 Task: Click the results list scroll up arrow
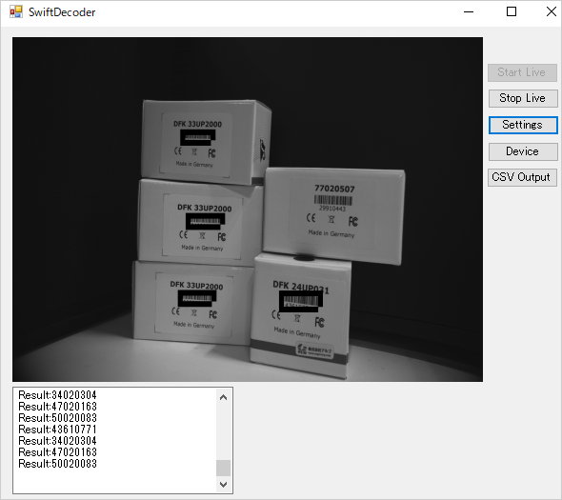pos(223,397)
